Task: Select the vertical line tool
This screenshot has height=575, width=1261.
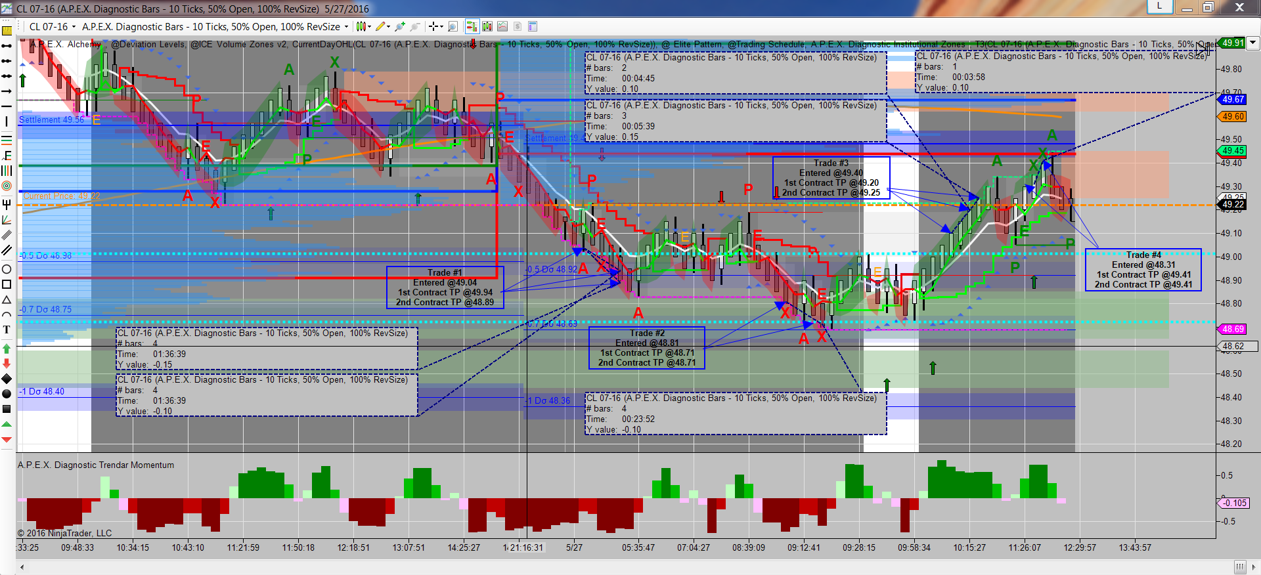Action: (x=7, y=121)
